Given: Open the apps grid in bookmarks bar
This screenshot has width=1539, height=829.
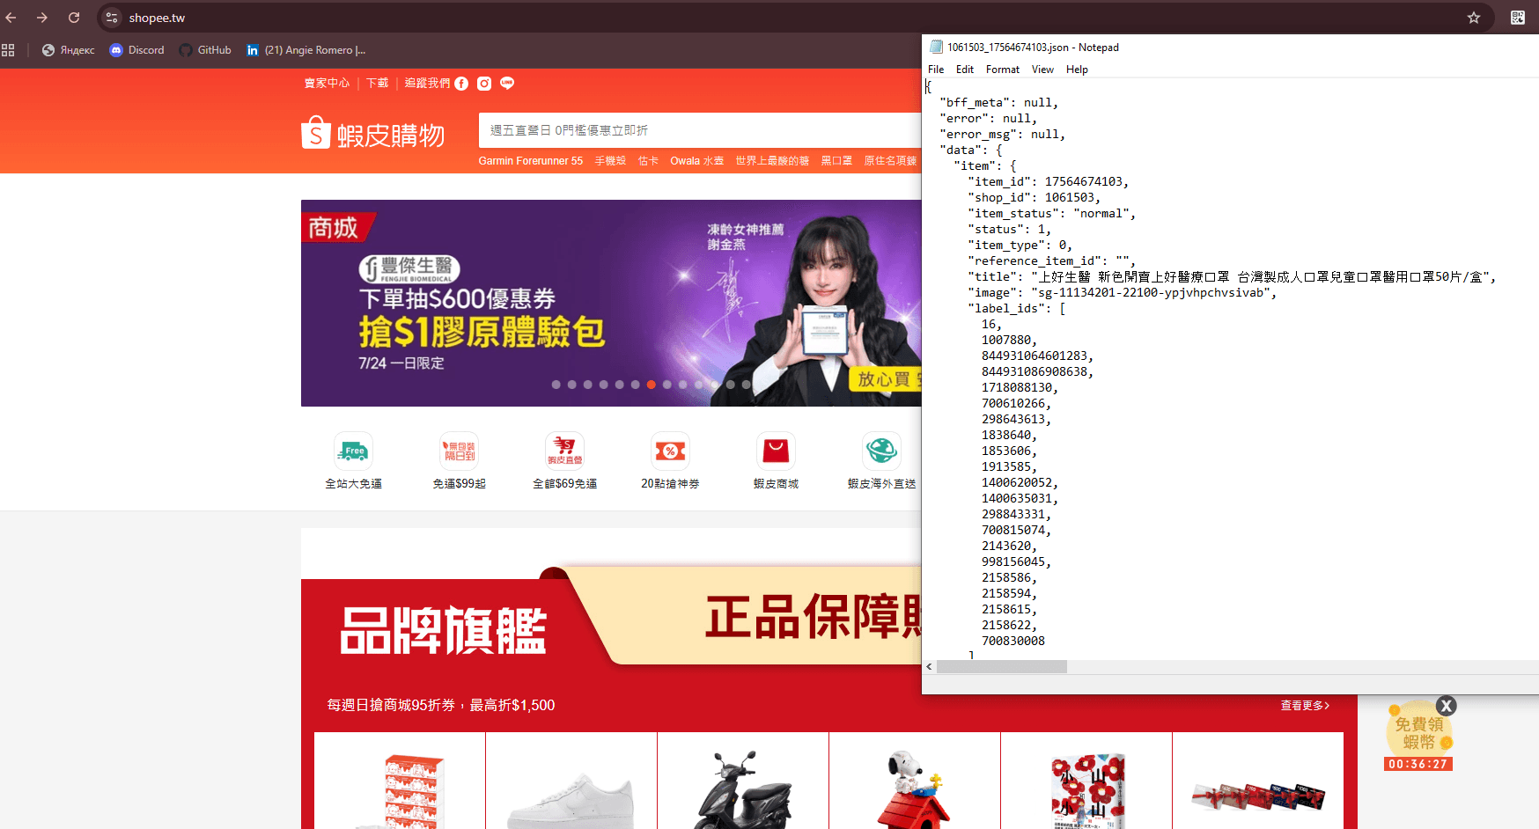Looking at the screenshot, I should coord(8,50).
